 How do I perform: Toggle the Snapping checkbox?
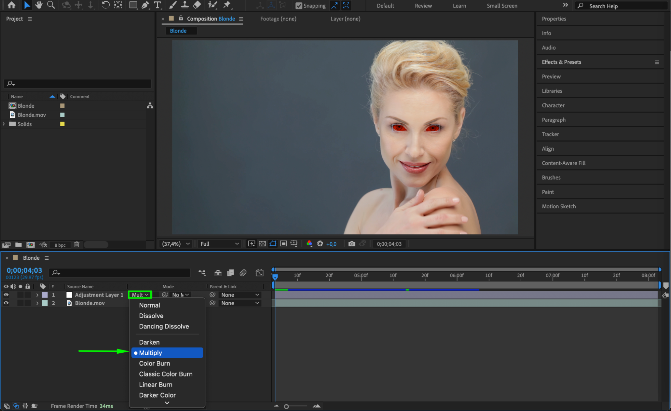[299, 6]
